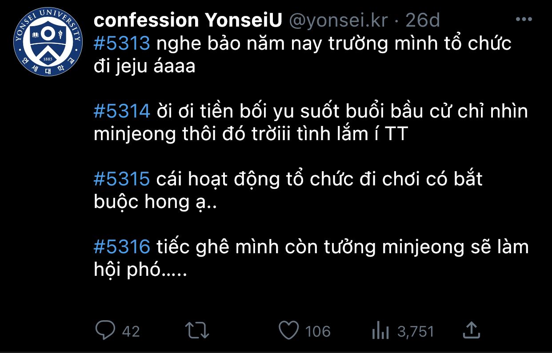
Task: Like the tweet with the heart icon
Action: pos(288,330)
